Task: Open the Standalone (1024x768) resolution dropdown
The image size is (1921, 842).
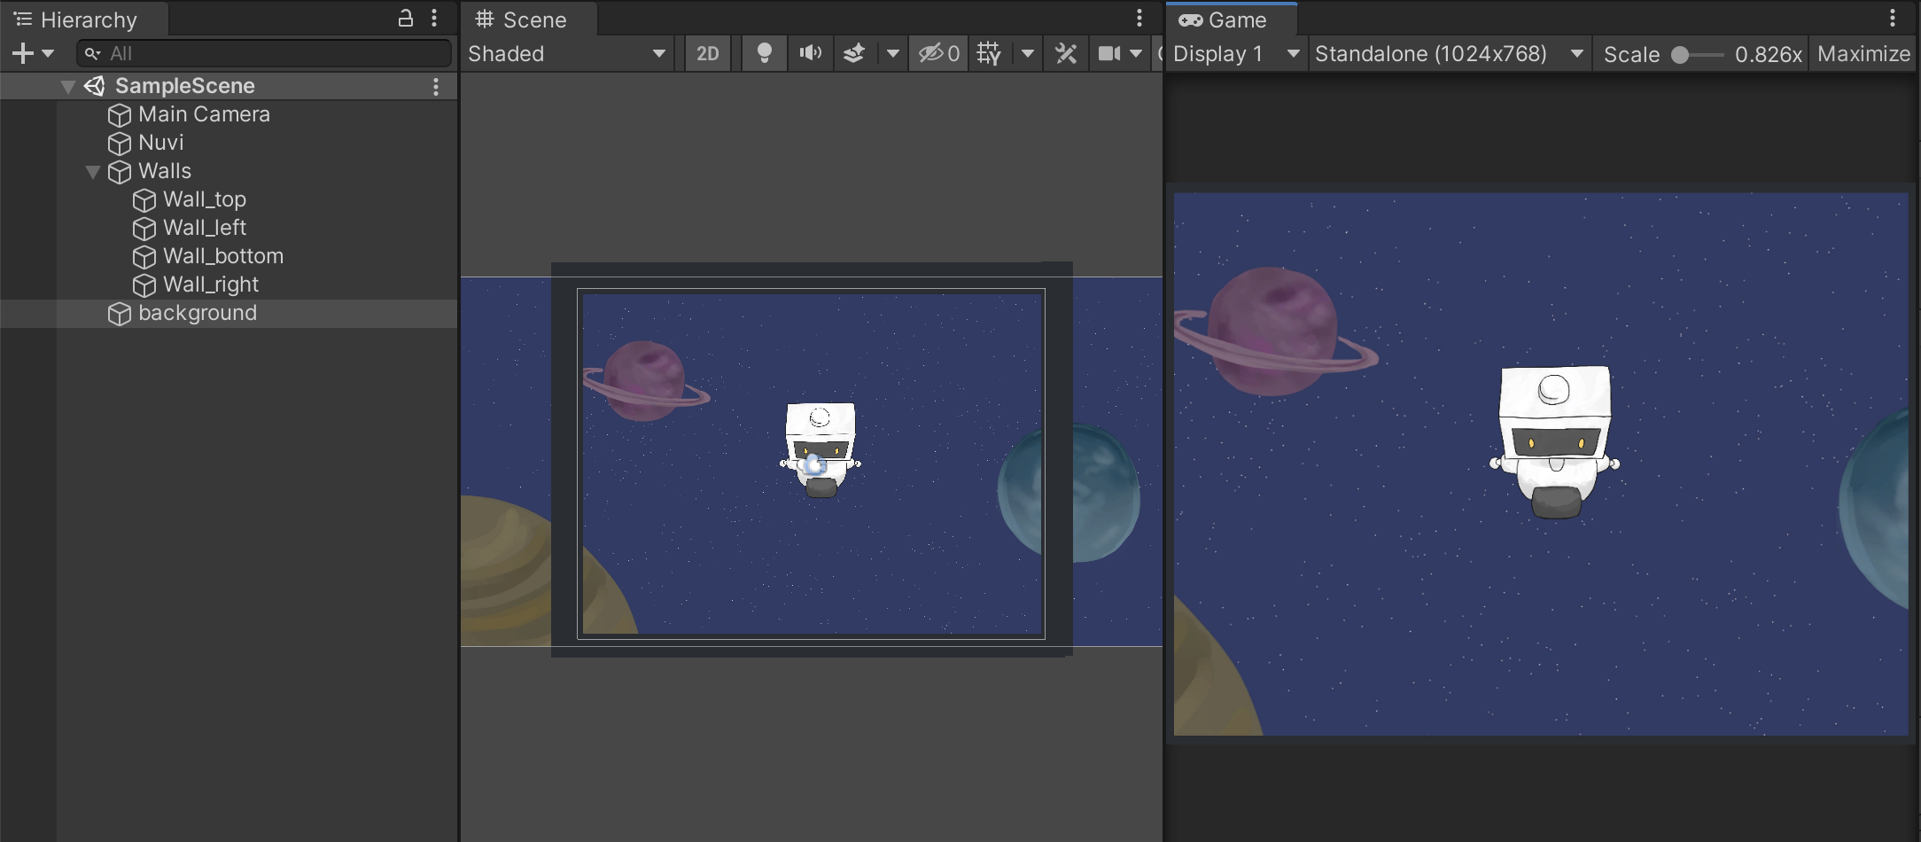Action: tap(1448, 53)
